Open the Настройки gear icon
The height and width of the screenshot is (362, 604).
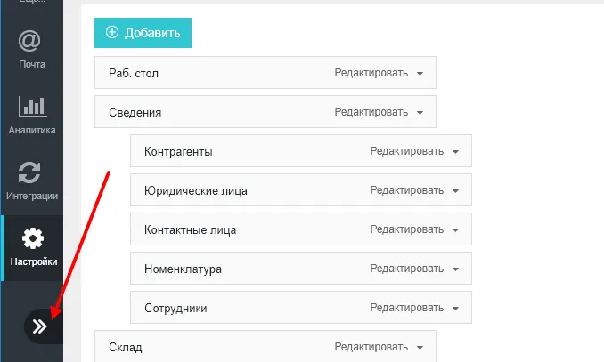click(32, 239)
